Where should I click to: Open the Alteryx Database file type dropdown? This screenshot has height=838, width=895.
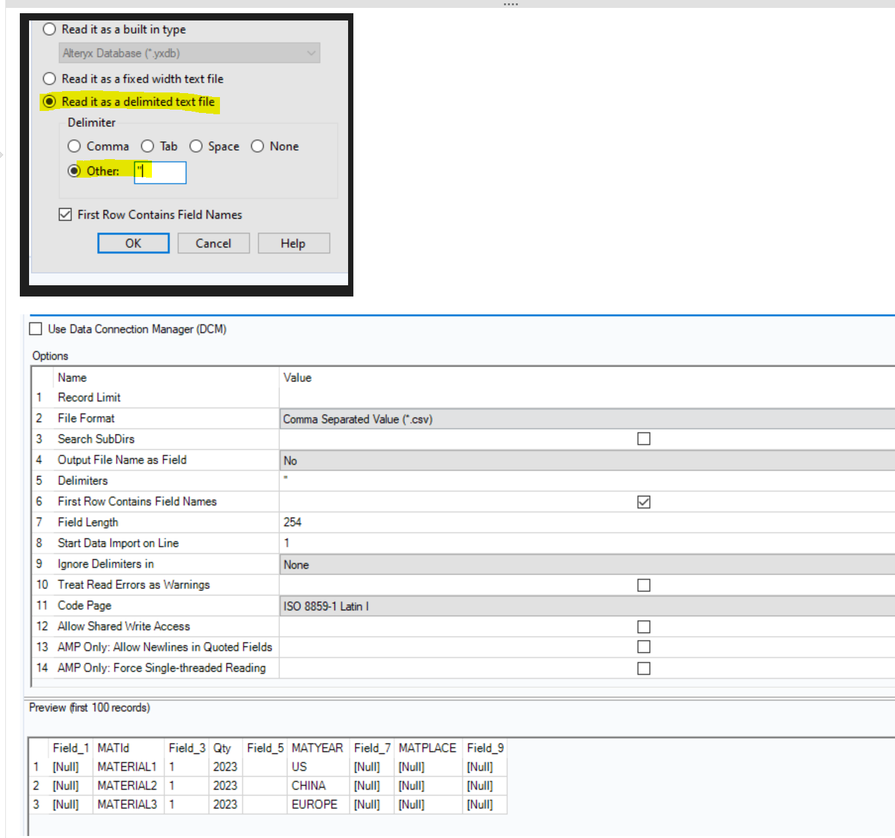(311, 53)
